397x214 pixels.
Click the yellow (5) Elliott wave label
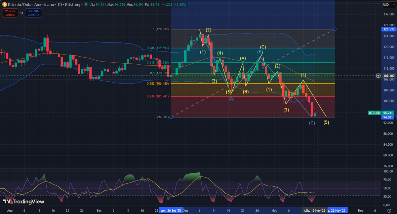(326, 123)
